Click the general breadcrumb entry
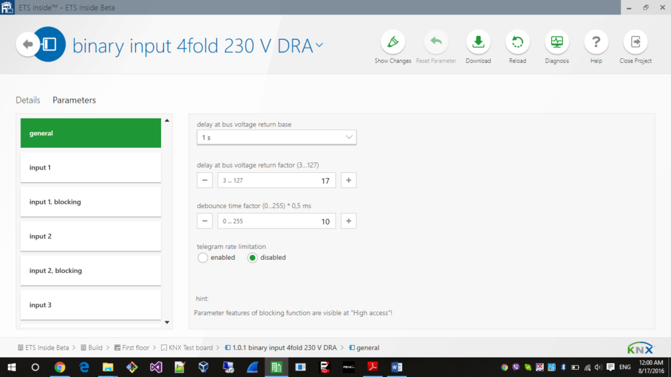Viewport: 671px width, 377px height. (364, 348)
